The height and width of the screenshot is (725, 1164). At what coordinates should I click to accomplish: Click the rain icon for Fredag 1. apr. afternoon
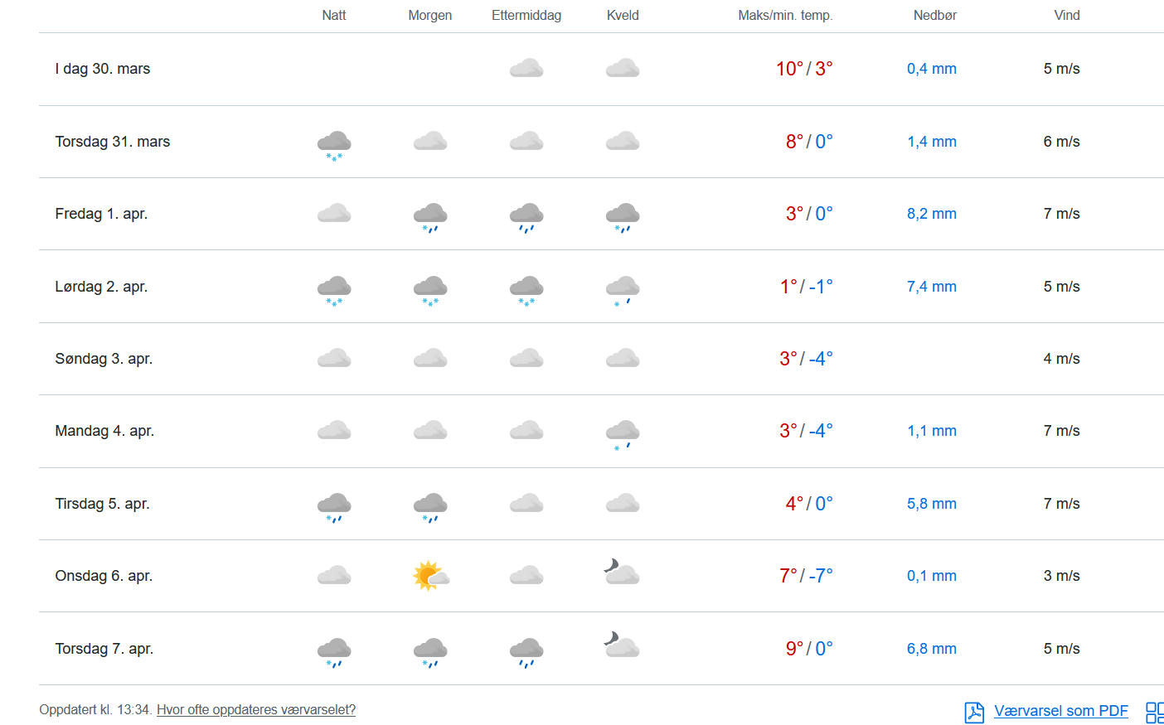(526, 216)
